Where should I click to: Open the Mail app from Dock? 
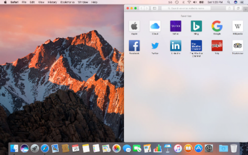coord(55,148)
